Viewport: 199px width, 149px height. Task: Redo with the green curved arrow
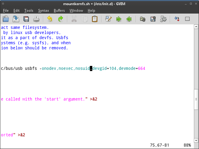tap(60, 19)
